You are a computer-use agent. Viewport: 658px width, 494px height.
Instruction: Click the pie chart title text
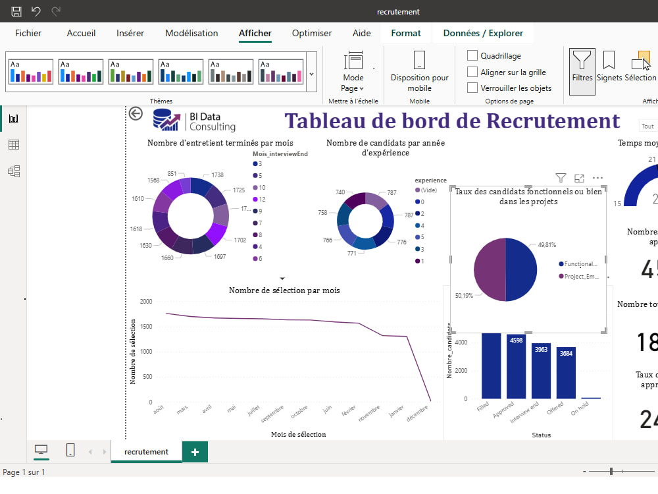(528, 196)
